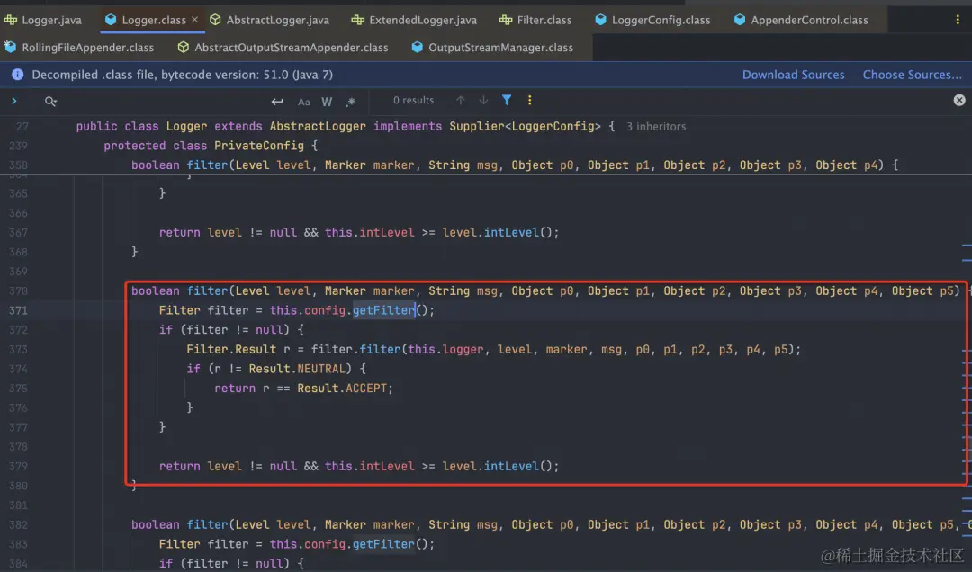
Task: Click Filter.Result type on line 373
Action: [x=231, y=350]
